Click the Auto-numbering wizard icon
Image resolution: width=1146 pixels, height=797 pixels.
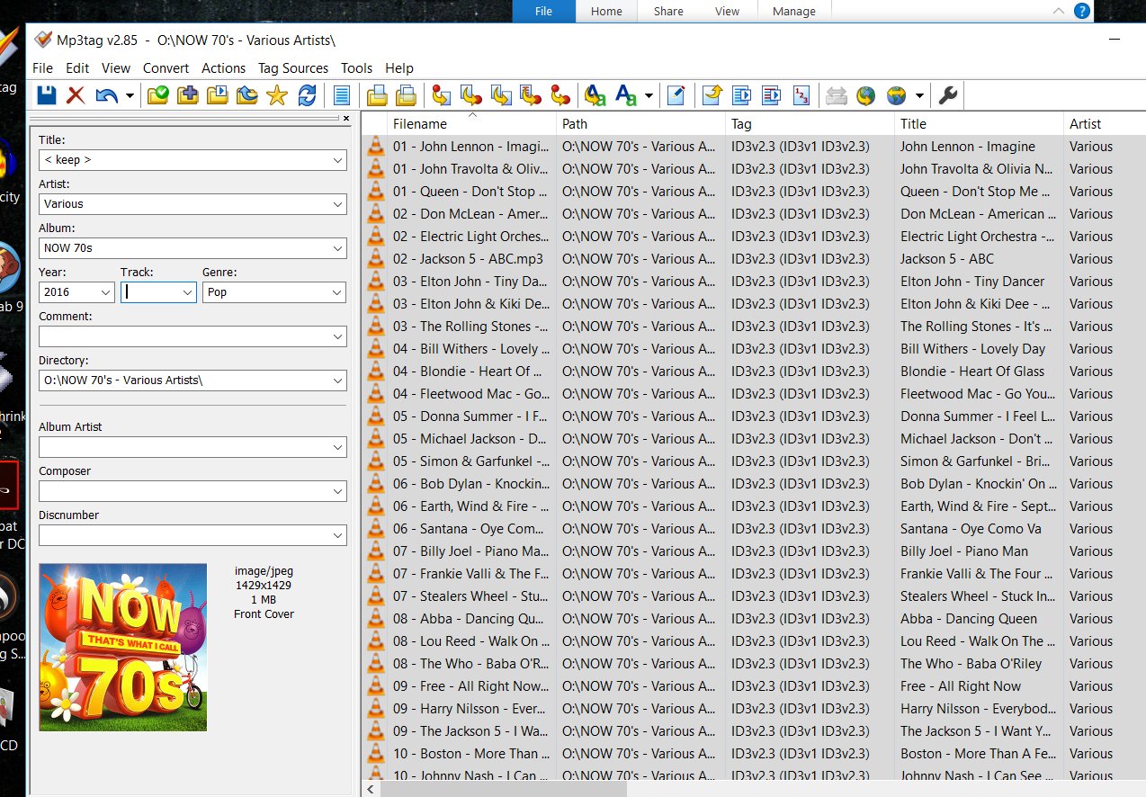(802, 95)
